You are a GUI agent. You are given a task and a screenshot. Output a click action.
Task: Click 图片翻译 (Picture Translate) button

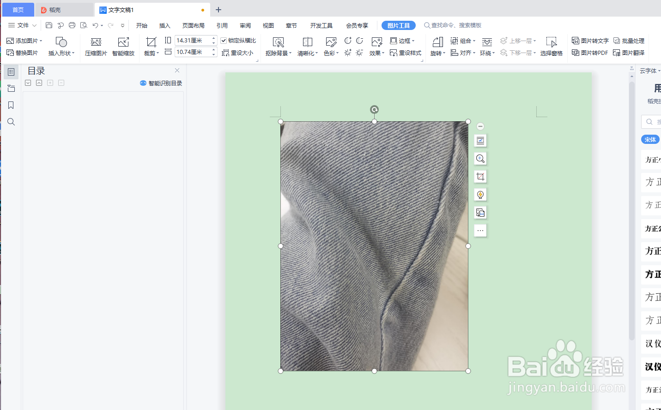click(629, 53)
